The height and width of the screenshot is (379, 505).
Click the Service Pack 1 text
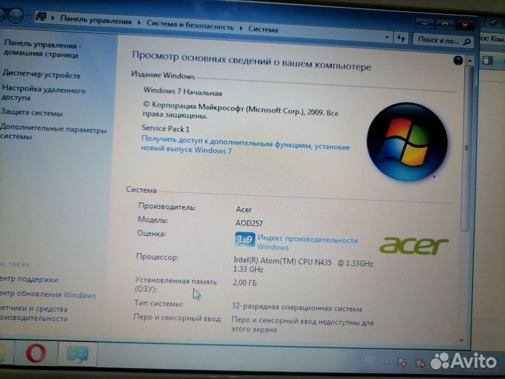166,128
